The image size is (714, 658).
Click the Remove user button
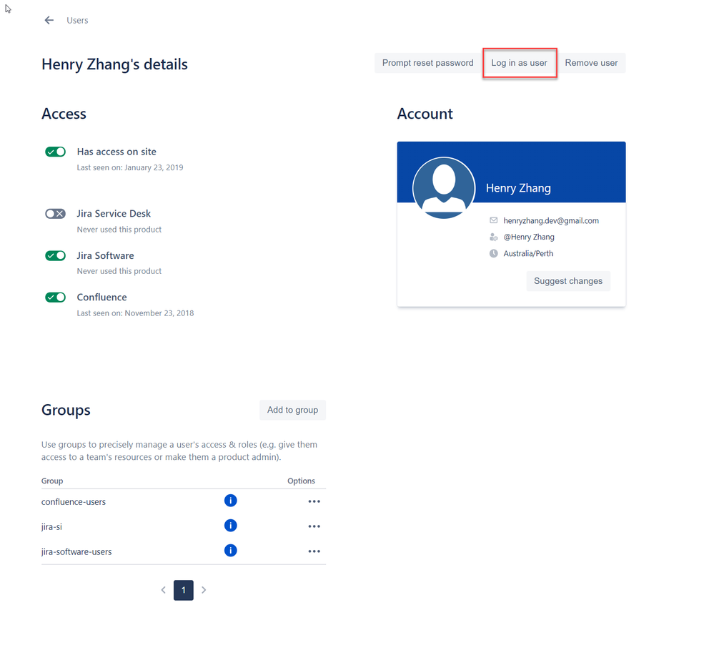click(591, 63)
